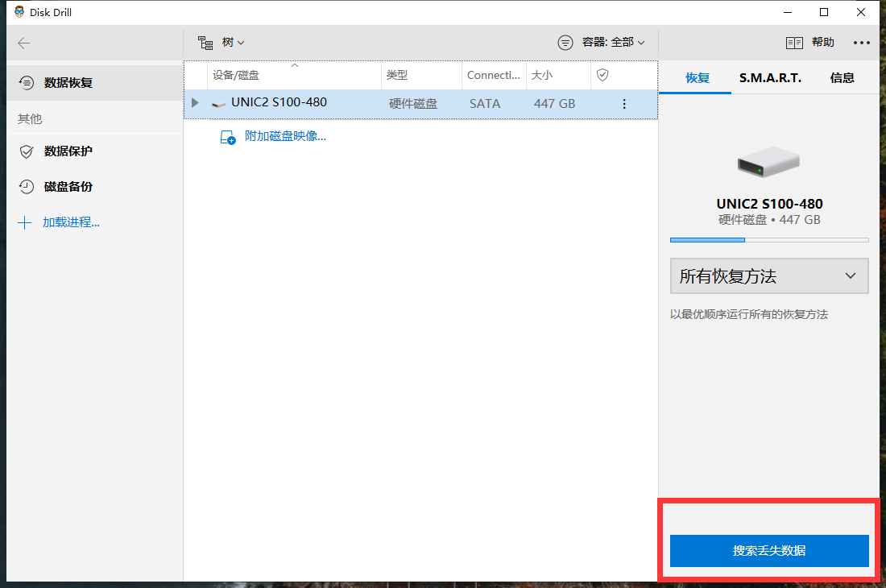Switch to the S.M.A.R.T. tab
This screenshot has height=588, width=886.
[770, 78]
